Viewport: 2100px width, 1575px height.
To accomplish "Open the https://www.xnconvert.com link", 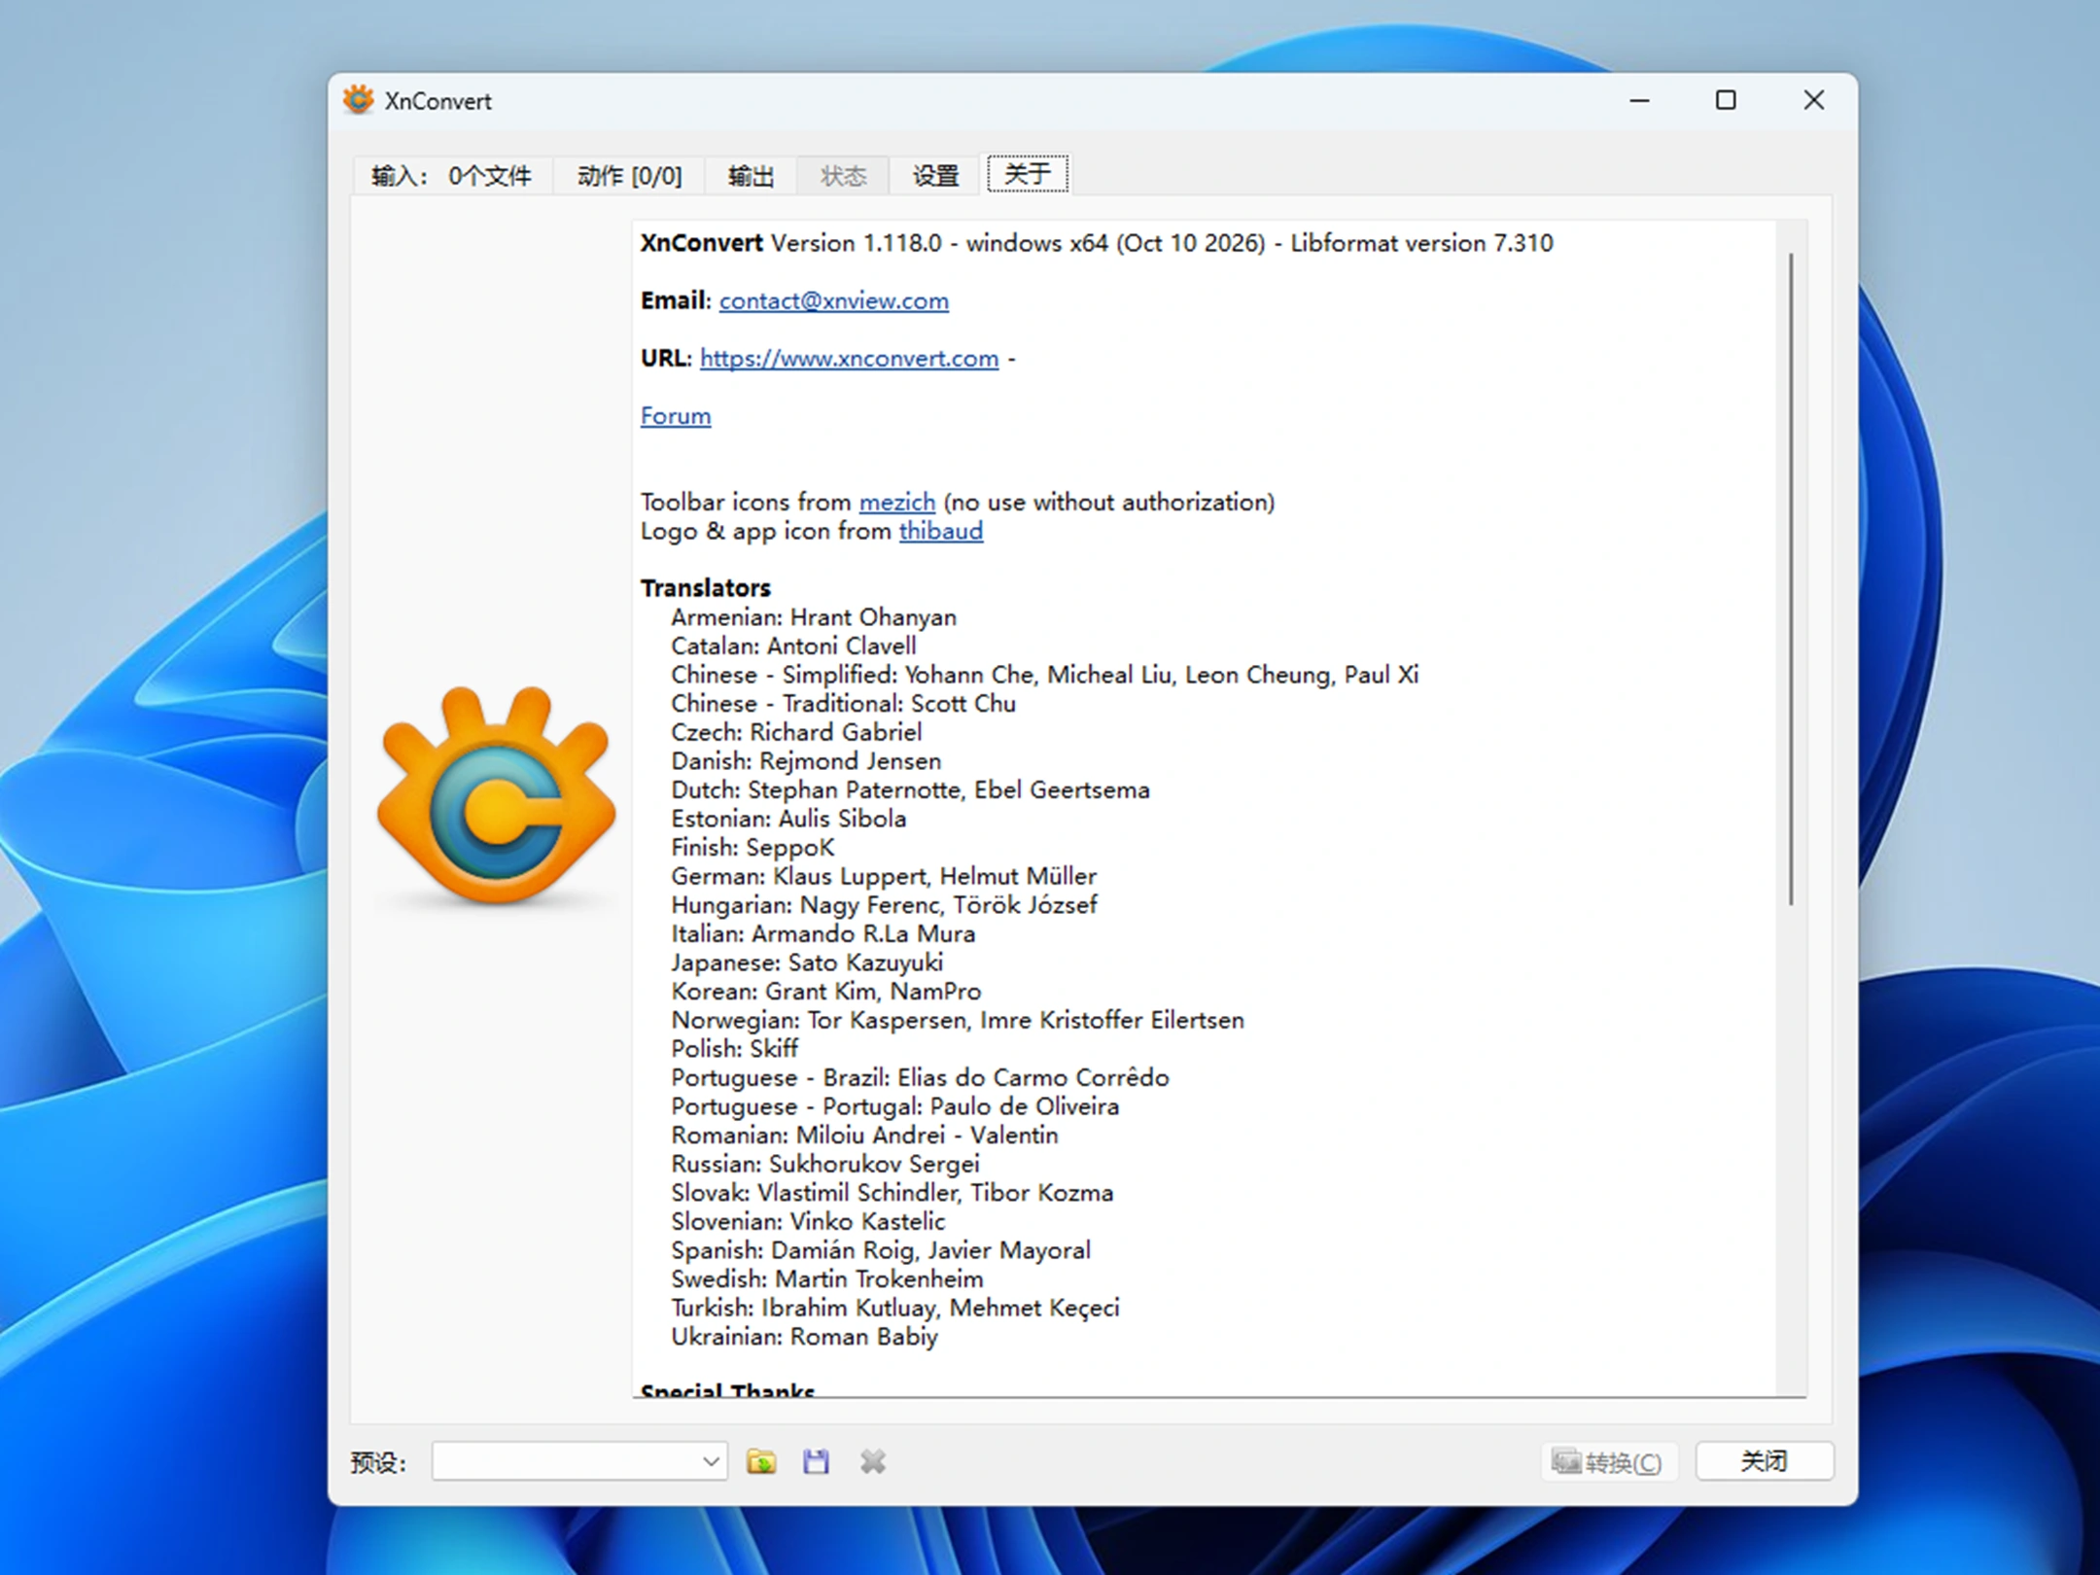I will (849, 358).
